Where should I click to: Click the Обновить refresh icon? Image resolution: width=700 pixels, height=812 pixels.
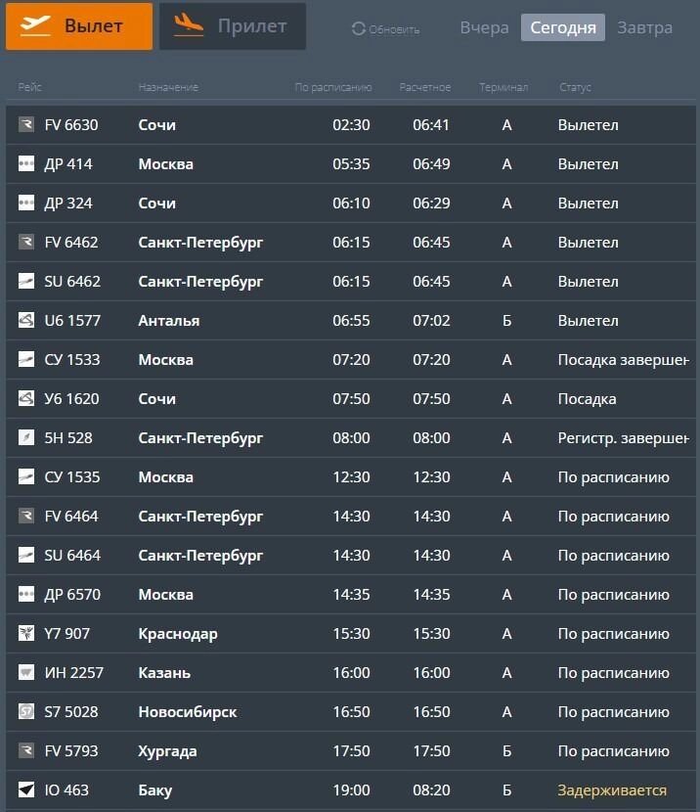pyautogui.click(x=358, y=29)
